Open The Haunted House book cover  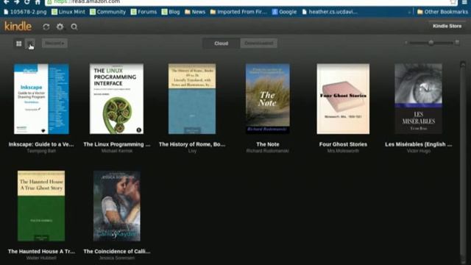click(41, 206)
